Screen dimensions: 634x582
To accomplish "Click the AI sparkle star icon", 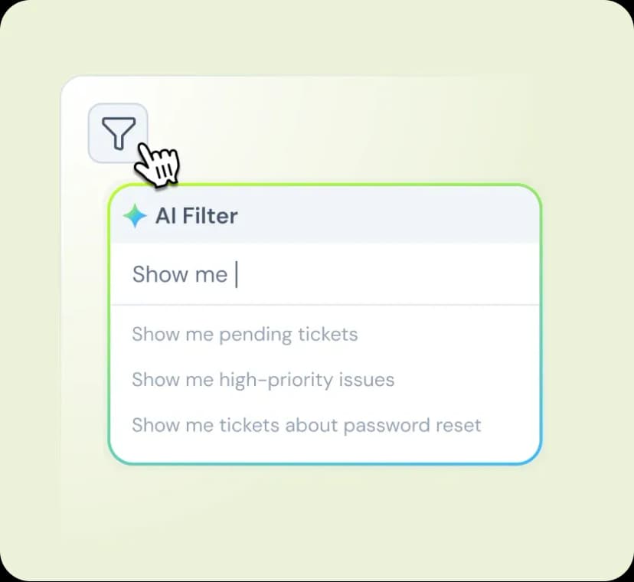I will click(135, 216).
